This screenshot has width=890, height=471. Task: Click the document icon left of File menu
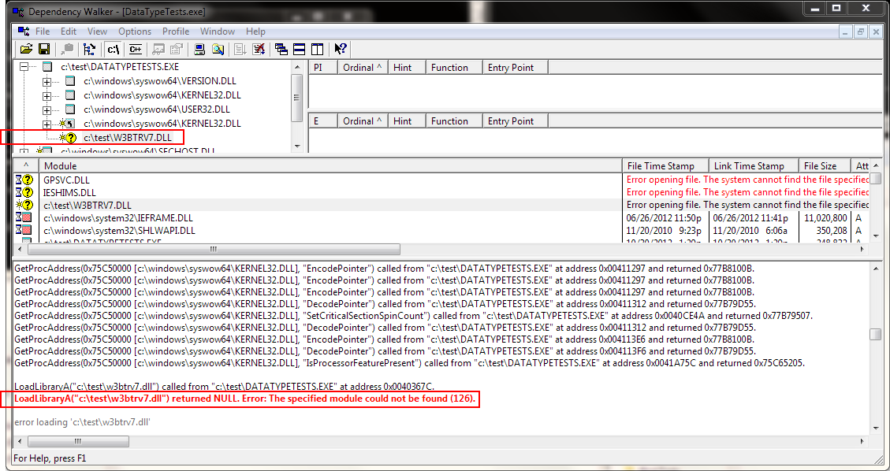click(24, 32)
